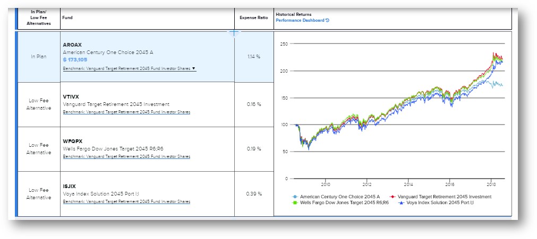The image size is (537, 239).
Task: Open the AROAX benchmark dropdown arrow
Action: click(x=194, y=69)
